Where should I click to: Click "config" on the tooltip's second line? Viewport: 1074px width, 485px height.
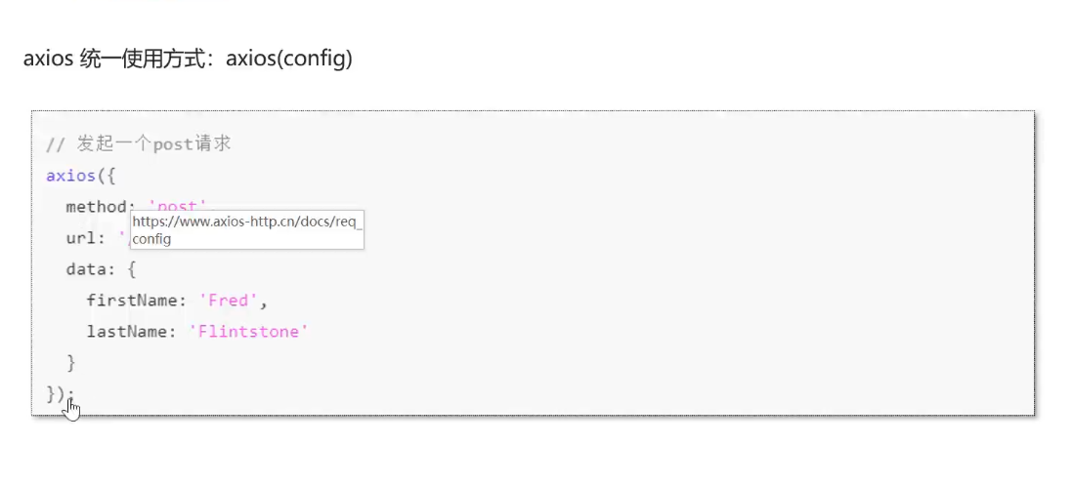[151, 239]
